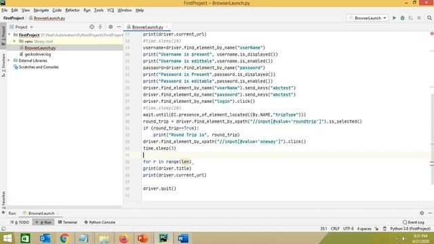The image size is (434, 244).
Task: Click the read-only lock icon in status bar
Action: point(376,229)
